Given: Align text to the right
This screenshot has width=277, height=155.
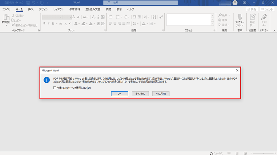Looking at the screenshot, I should pyautogui.click(x=119, y=23).
